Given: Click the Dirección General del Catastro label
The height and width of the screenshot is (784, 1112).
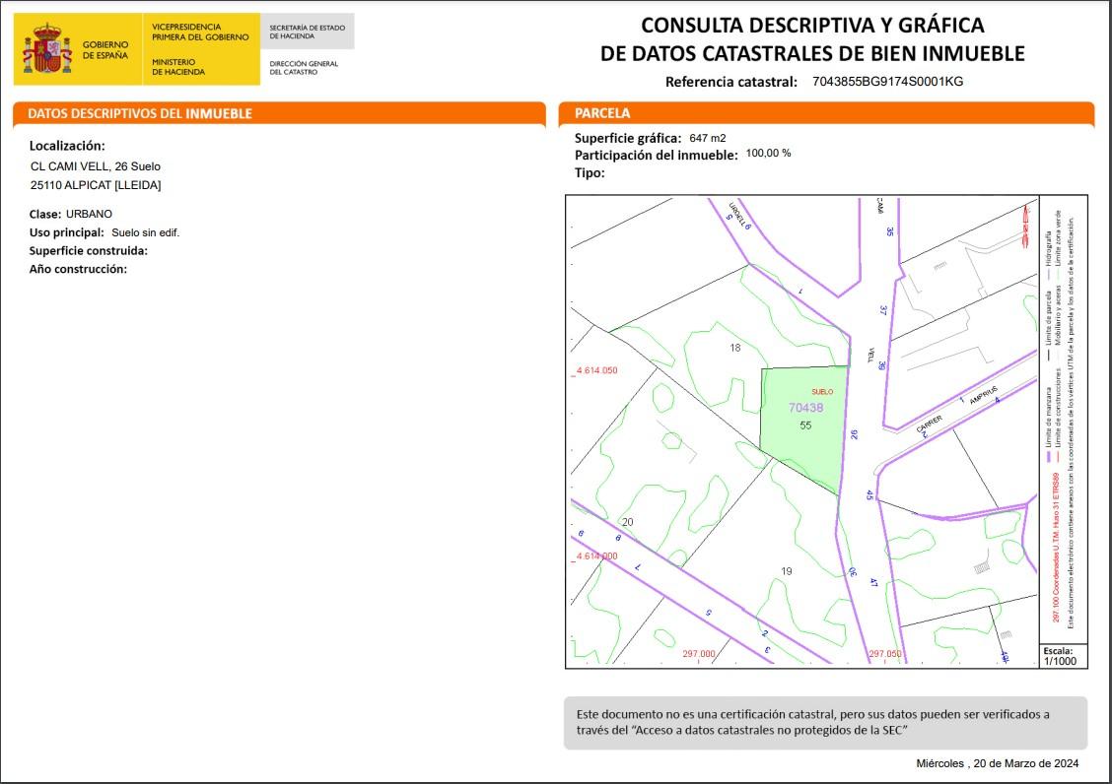Looking at the screenshot, I should tap(304, 68).
